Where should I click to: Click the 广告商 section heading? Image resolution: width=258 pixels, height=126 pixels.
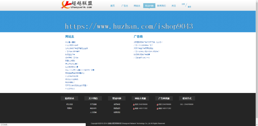point(138,36)
